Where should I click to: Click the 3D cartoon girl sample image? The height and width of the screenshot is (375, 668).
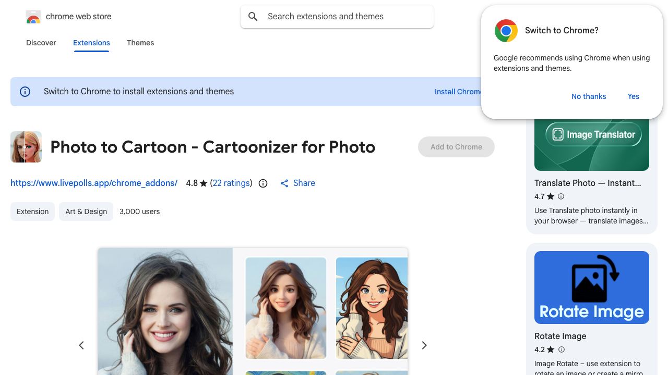tap(286, 308)
